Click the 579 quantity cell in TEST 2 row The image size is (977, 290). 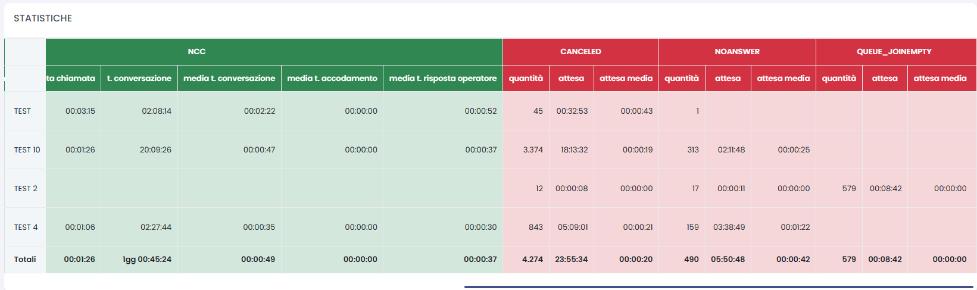(848, 189)
